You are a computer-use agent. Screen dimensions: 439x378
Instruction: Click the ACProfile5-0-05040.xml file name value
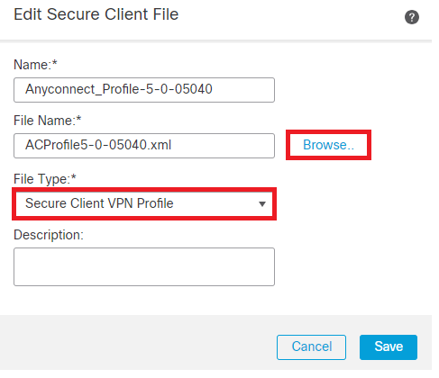pos(98,145)
